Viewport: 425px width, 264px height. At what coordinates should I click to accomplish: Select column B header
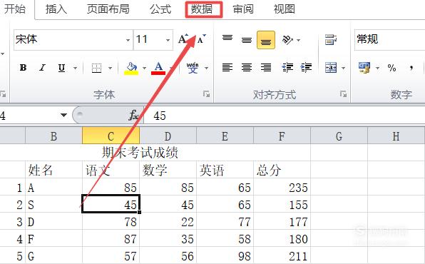53,136
